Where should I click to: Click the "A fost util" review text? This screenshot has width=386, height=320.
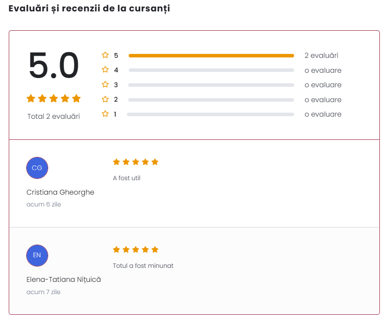[x=126, y=178]
